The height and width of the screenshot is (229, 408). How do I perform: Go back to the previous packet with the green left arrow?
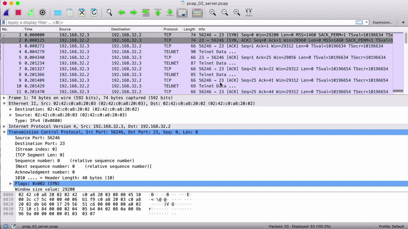point(121,12)
